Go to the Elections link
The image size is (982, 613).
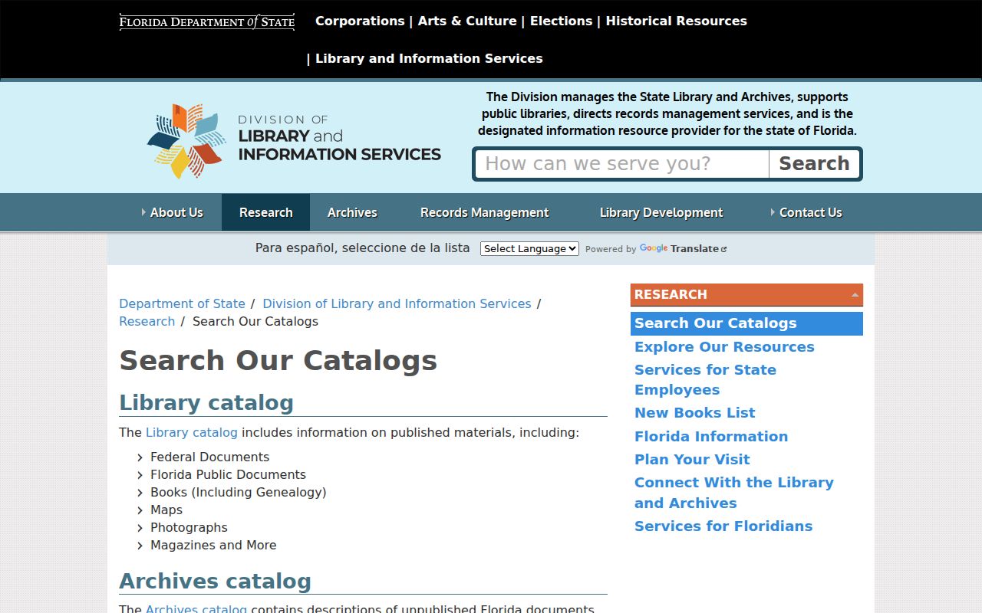(x=561, y=21)
